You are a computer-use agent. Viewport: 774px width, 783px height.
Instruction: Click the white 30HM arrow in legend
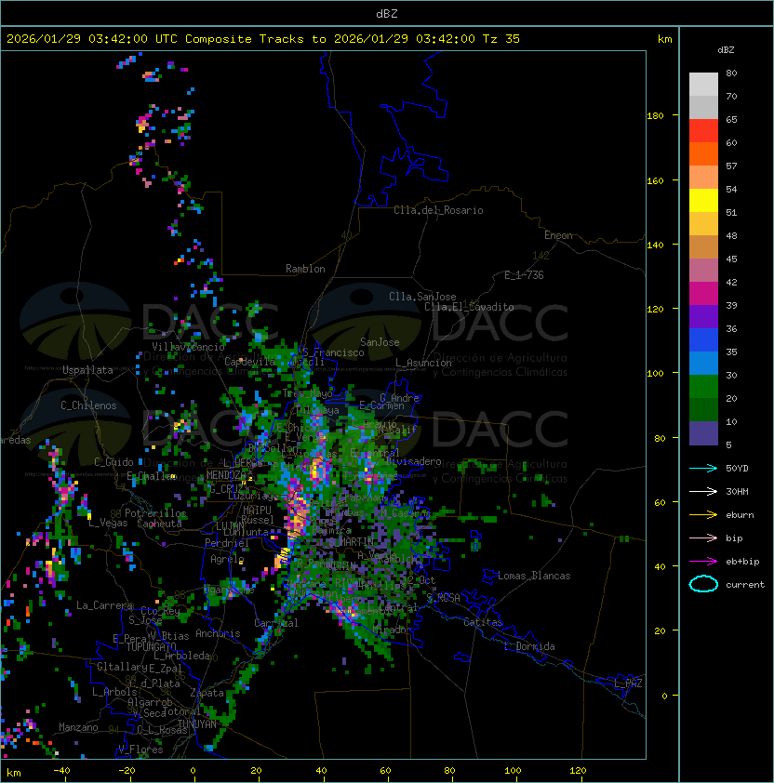[x=703, y=491]
